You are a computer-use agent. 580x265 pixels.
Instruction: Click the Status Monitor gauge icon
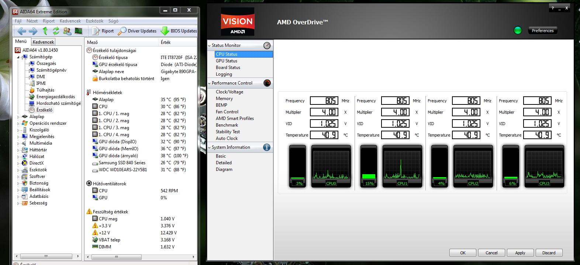267,45
